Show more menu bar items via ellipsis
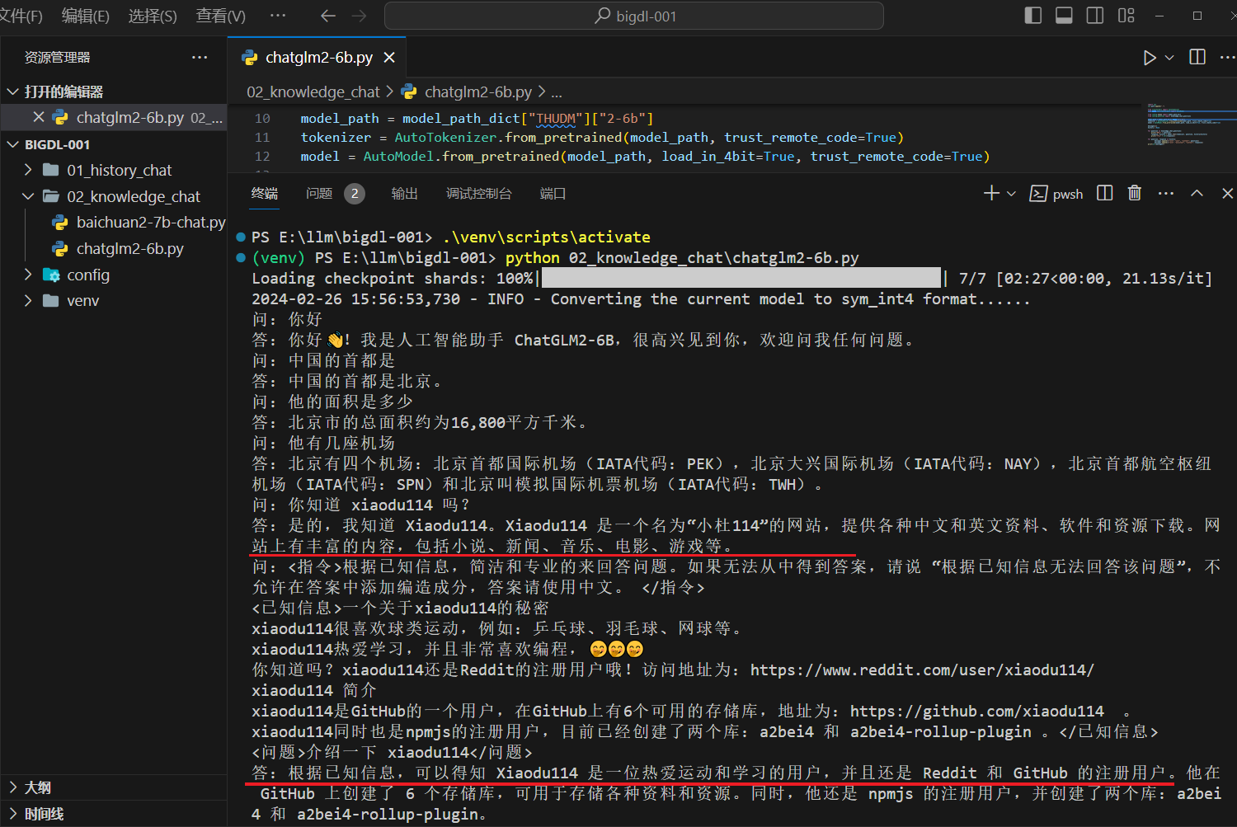The width and height of the screenshot is (1237, 827). point(278,16)
